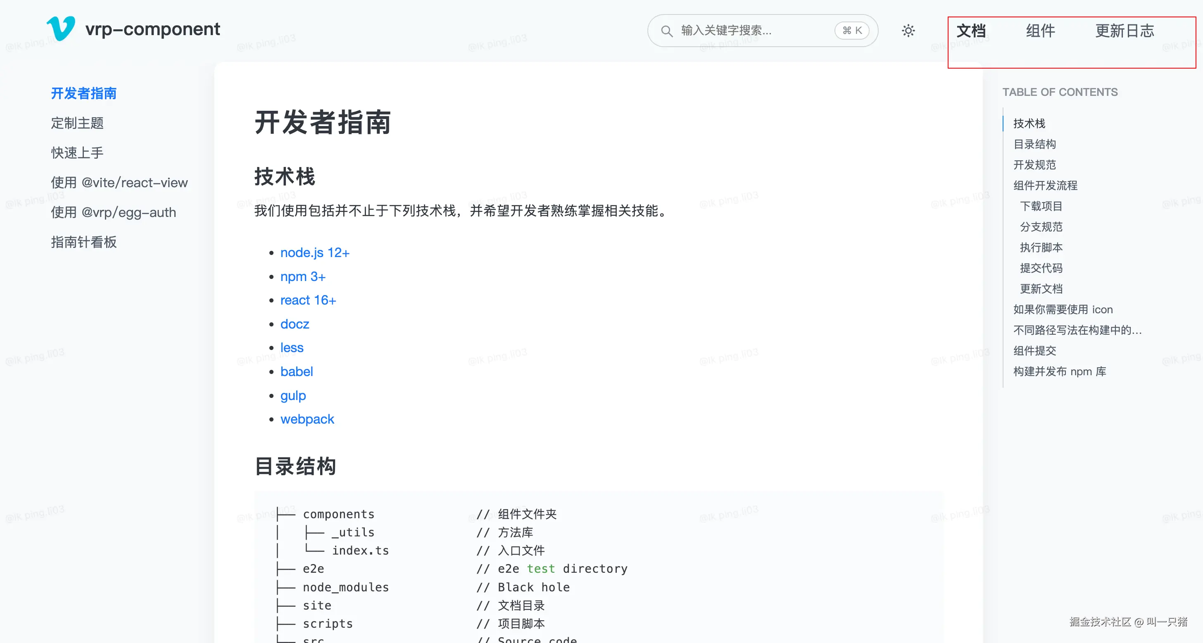Jump to 提交代码 TOC entry

(1041, 268)
